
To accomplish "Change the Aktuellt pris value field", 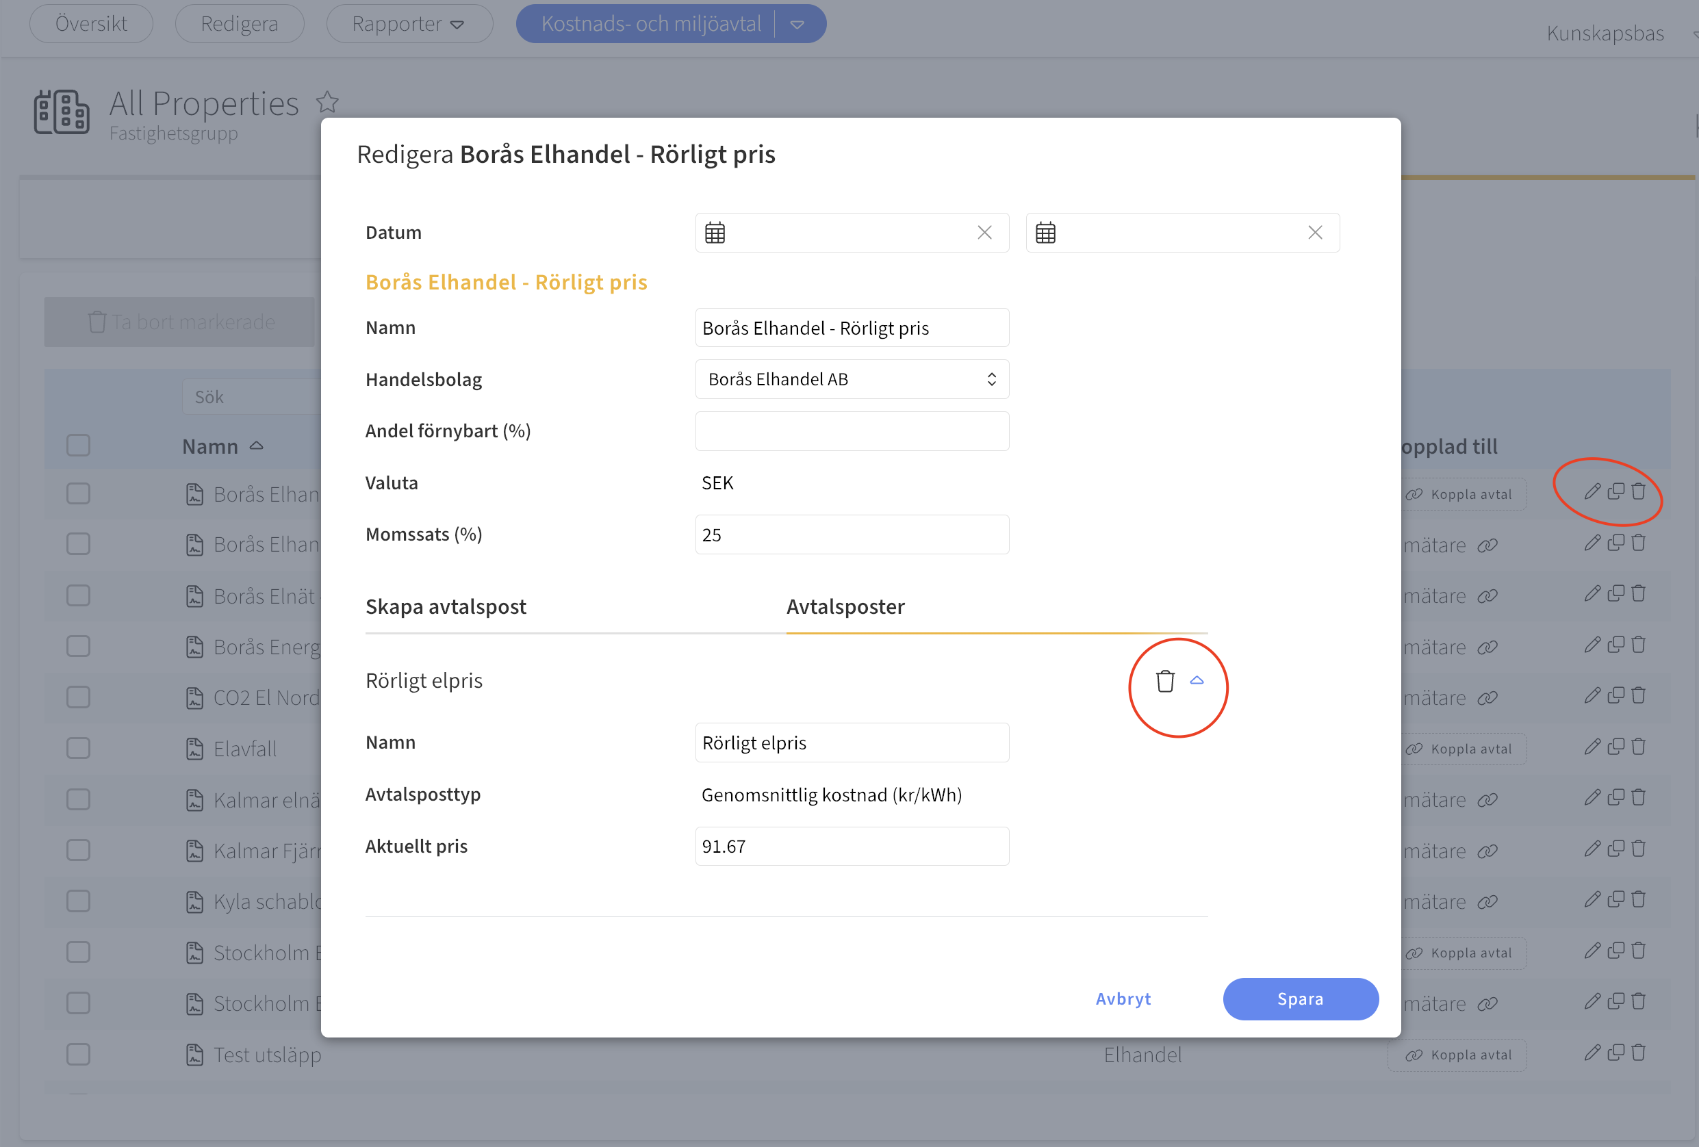I will 852,846.
